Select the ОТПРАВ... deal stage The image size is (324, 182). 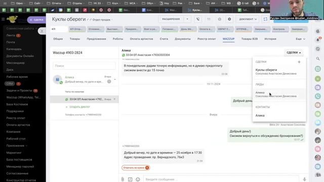243,29
